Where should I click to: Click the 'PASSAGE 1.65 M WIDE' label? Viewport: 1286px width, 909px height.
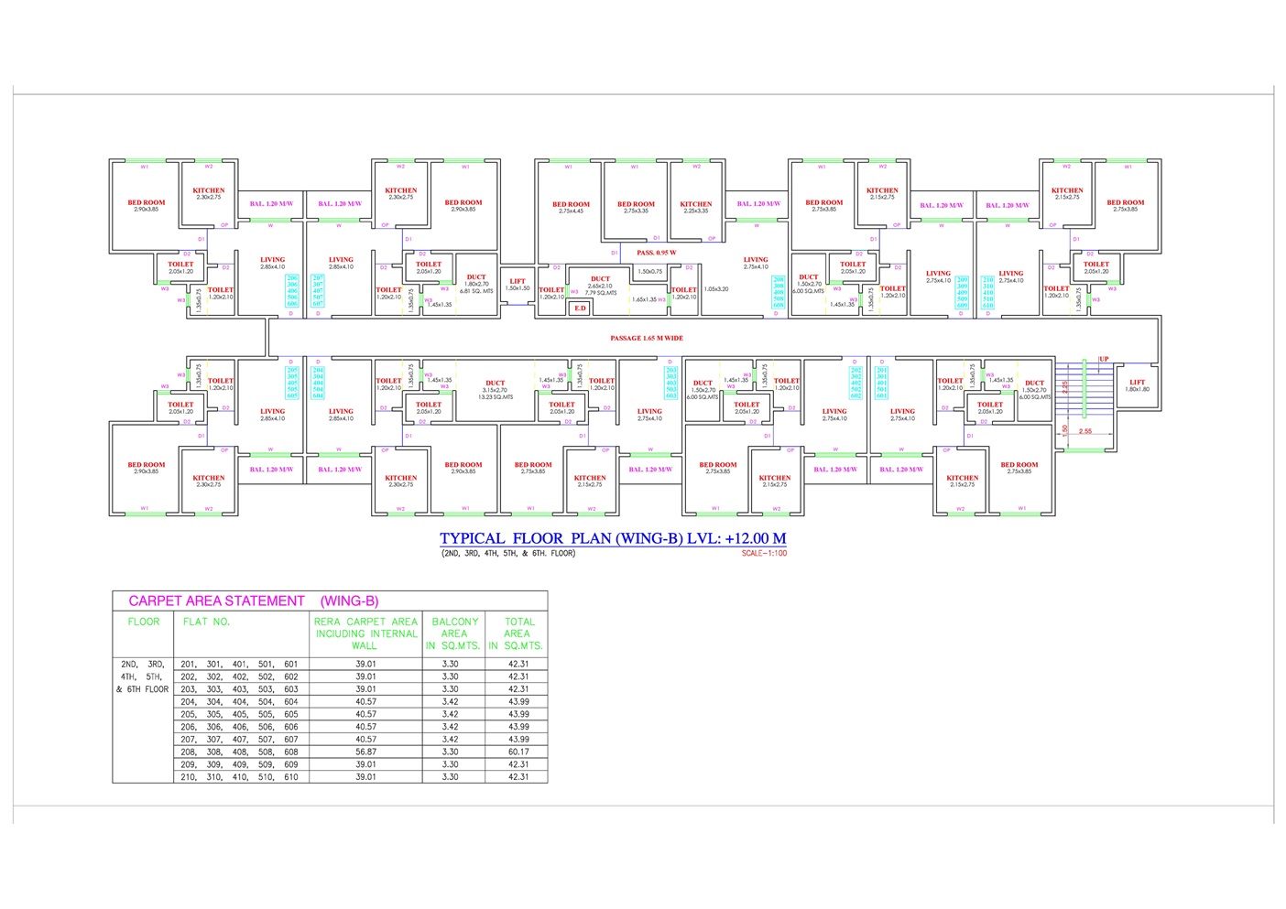click(x=647, y=338)
